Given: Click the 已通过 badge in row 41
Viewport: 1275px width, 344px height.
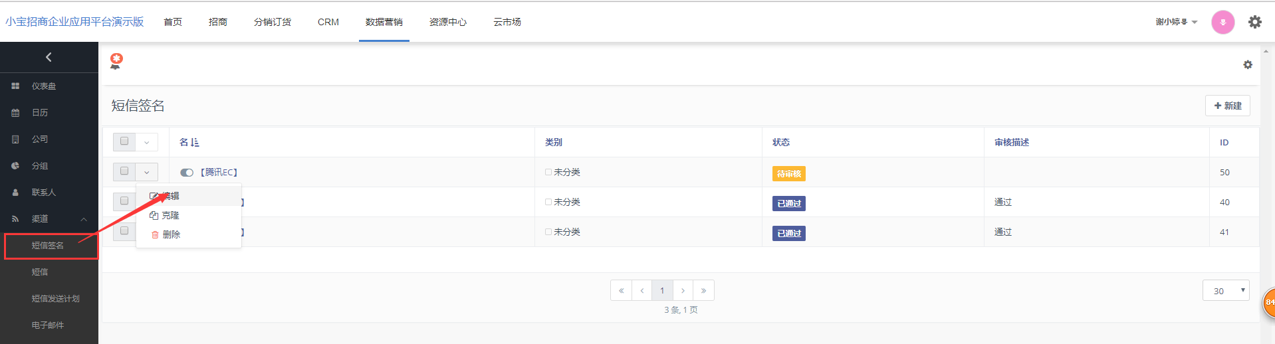Looking at the screenshot, I should pos(788,233).
